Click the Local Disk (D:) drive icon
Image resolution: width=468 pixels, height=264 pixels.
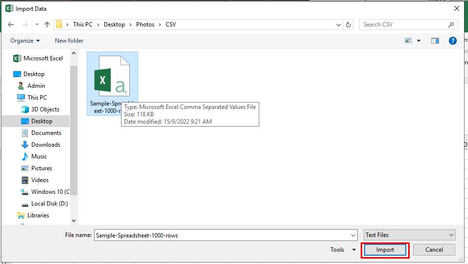click(25, 205)
